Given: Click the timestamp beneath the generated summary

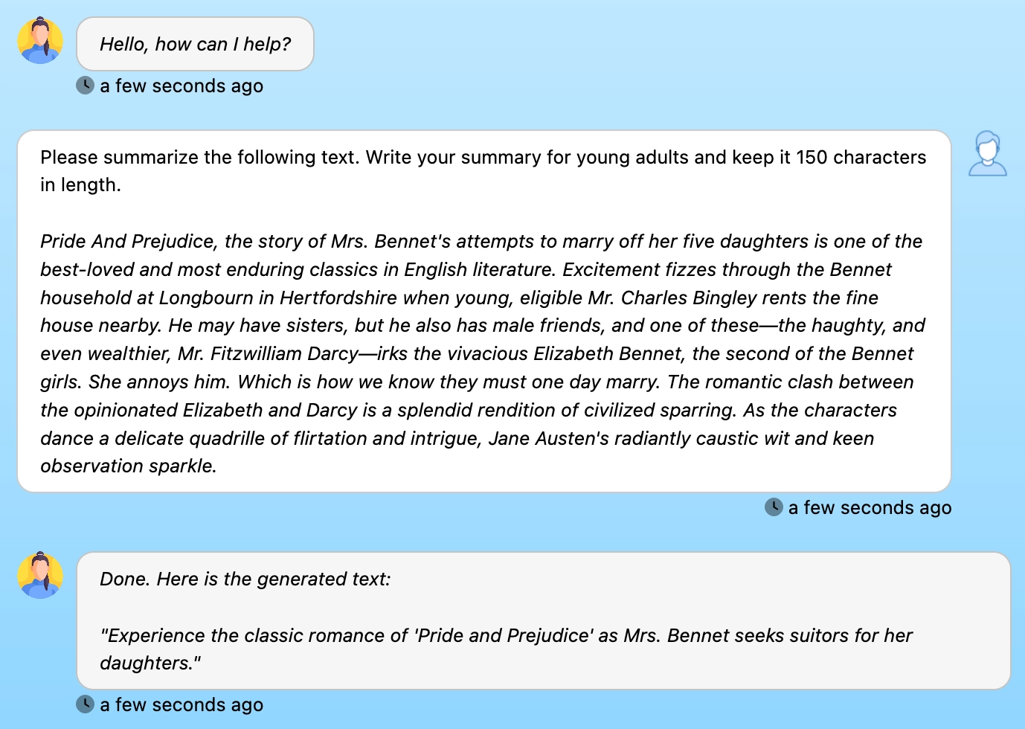Looking at the screenshot, I should click(181, 705).
